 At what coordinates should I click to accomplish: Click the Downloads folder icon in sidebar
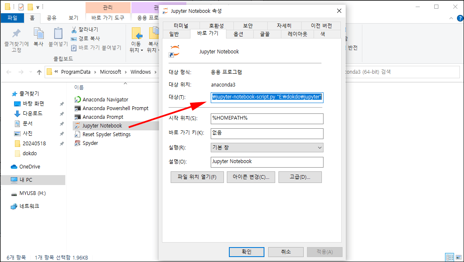[17, 113]
